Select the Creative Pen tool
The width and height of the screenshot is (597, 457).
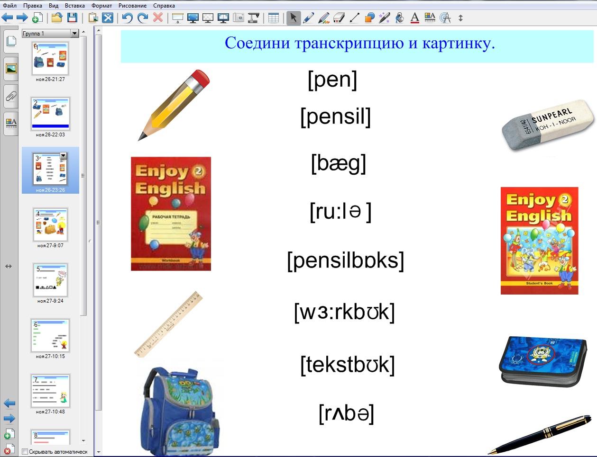tap(324, 18)
